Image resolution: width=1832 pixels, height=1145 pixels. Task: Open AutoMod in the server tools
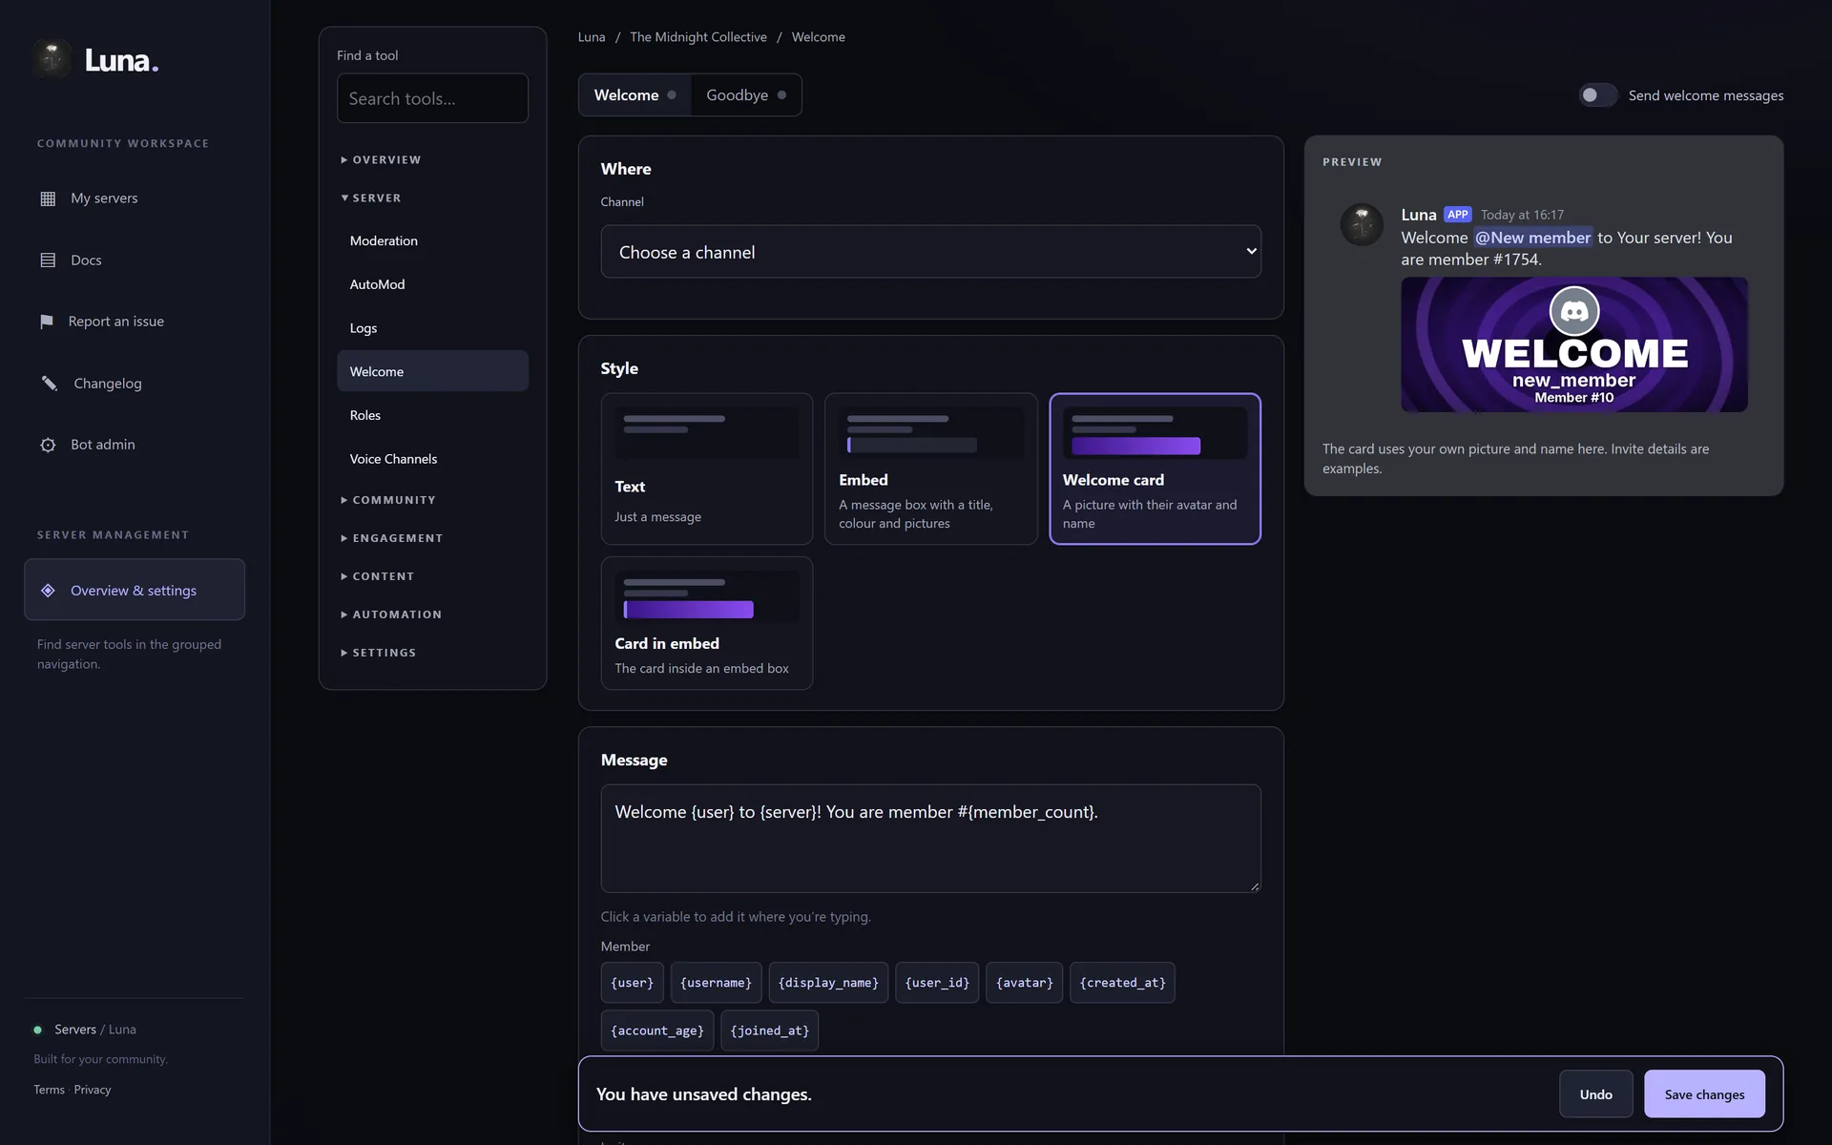click(432, 284)
